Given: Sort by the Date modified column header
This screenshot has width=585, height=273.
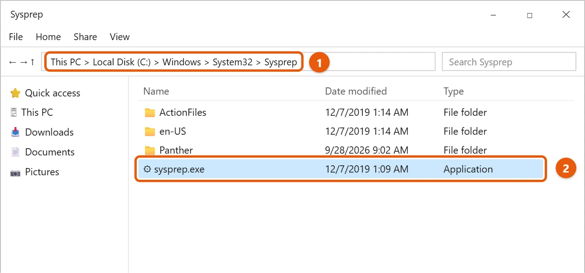Looking at the screenshot, I should [x=356, y=91].
